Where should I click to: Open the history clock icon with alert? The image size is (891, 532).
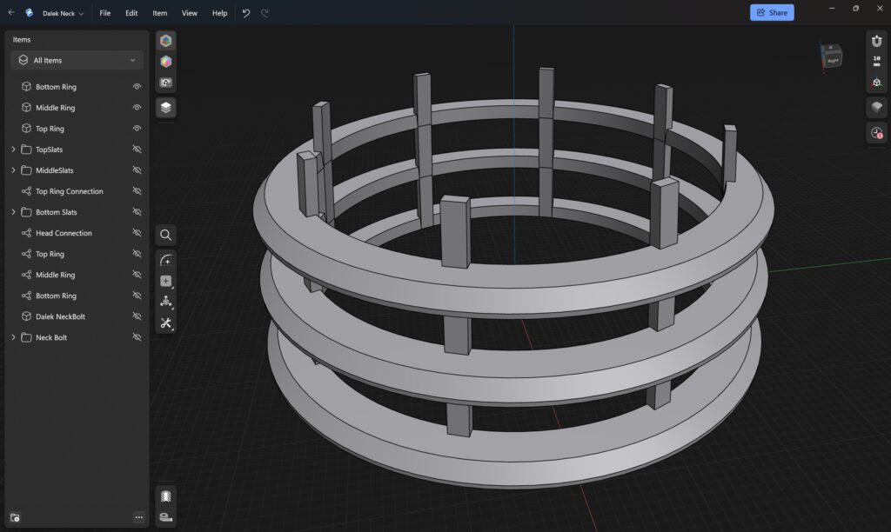pos(876,133)
